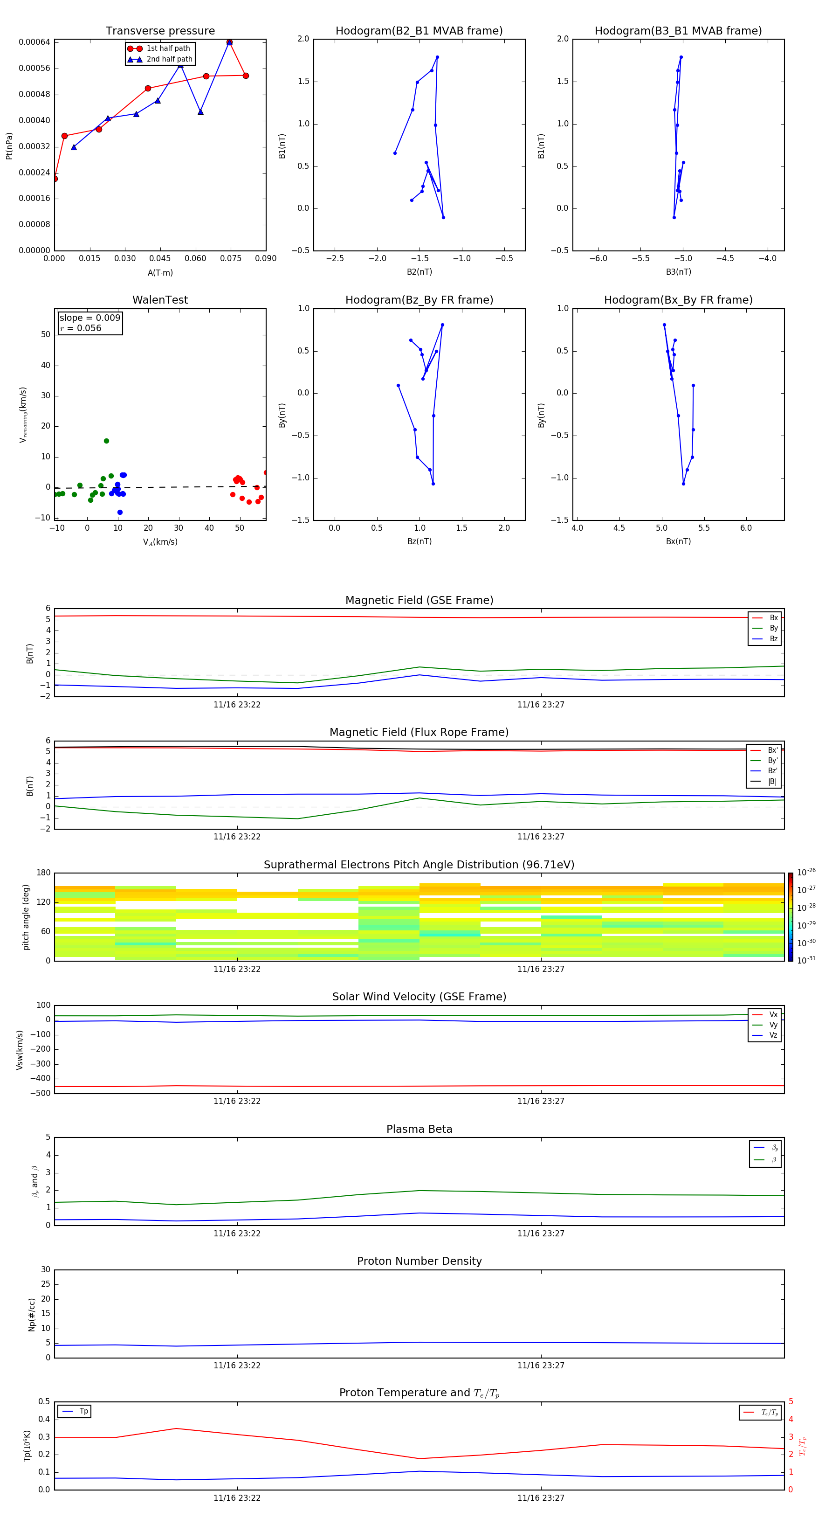Click the green outlier point in WalenTest plot
Viewport: 839px width, 1539px height.
(x=106, y=441)
